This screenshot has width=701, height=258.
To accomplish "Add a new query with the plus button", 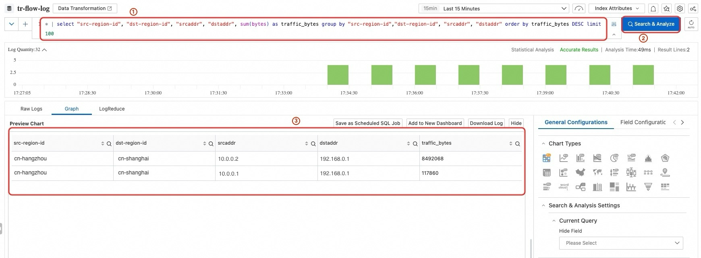I will coord(25,24).
